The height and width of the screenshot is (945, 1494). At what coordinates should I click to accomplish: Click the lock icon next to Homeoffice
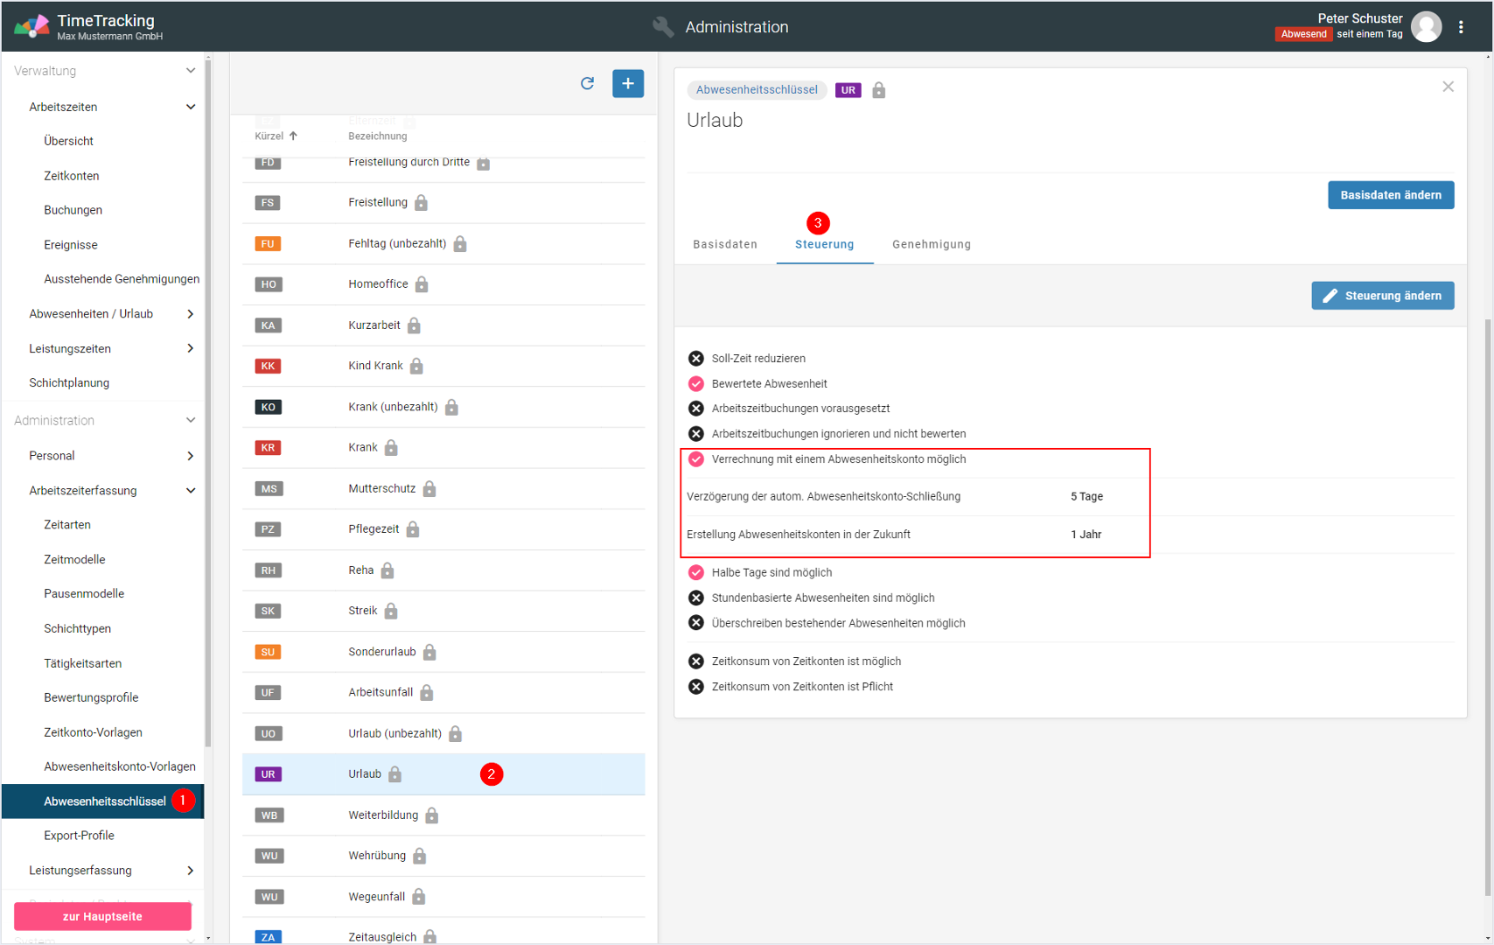(x=422, y=284)
